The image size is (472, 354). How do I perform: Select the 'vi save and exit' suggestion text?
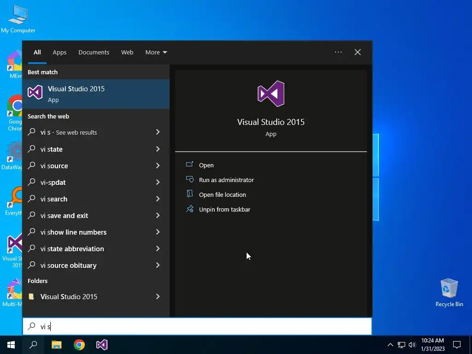click(64, 216)
